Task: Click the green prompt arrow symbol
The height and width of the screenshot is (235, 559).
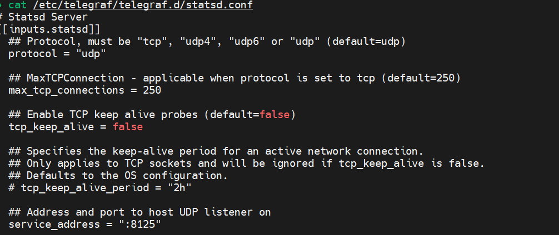Action: pyautogui.click(x=1, y=6)
